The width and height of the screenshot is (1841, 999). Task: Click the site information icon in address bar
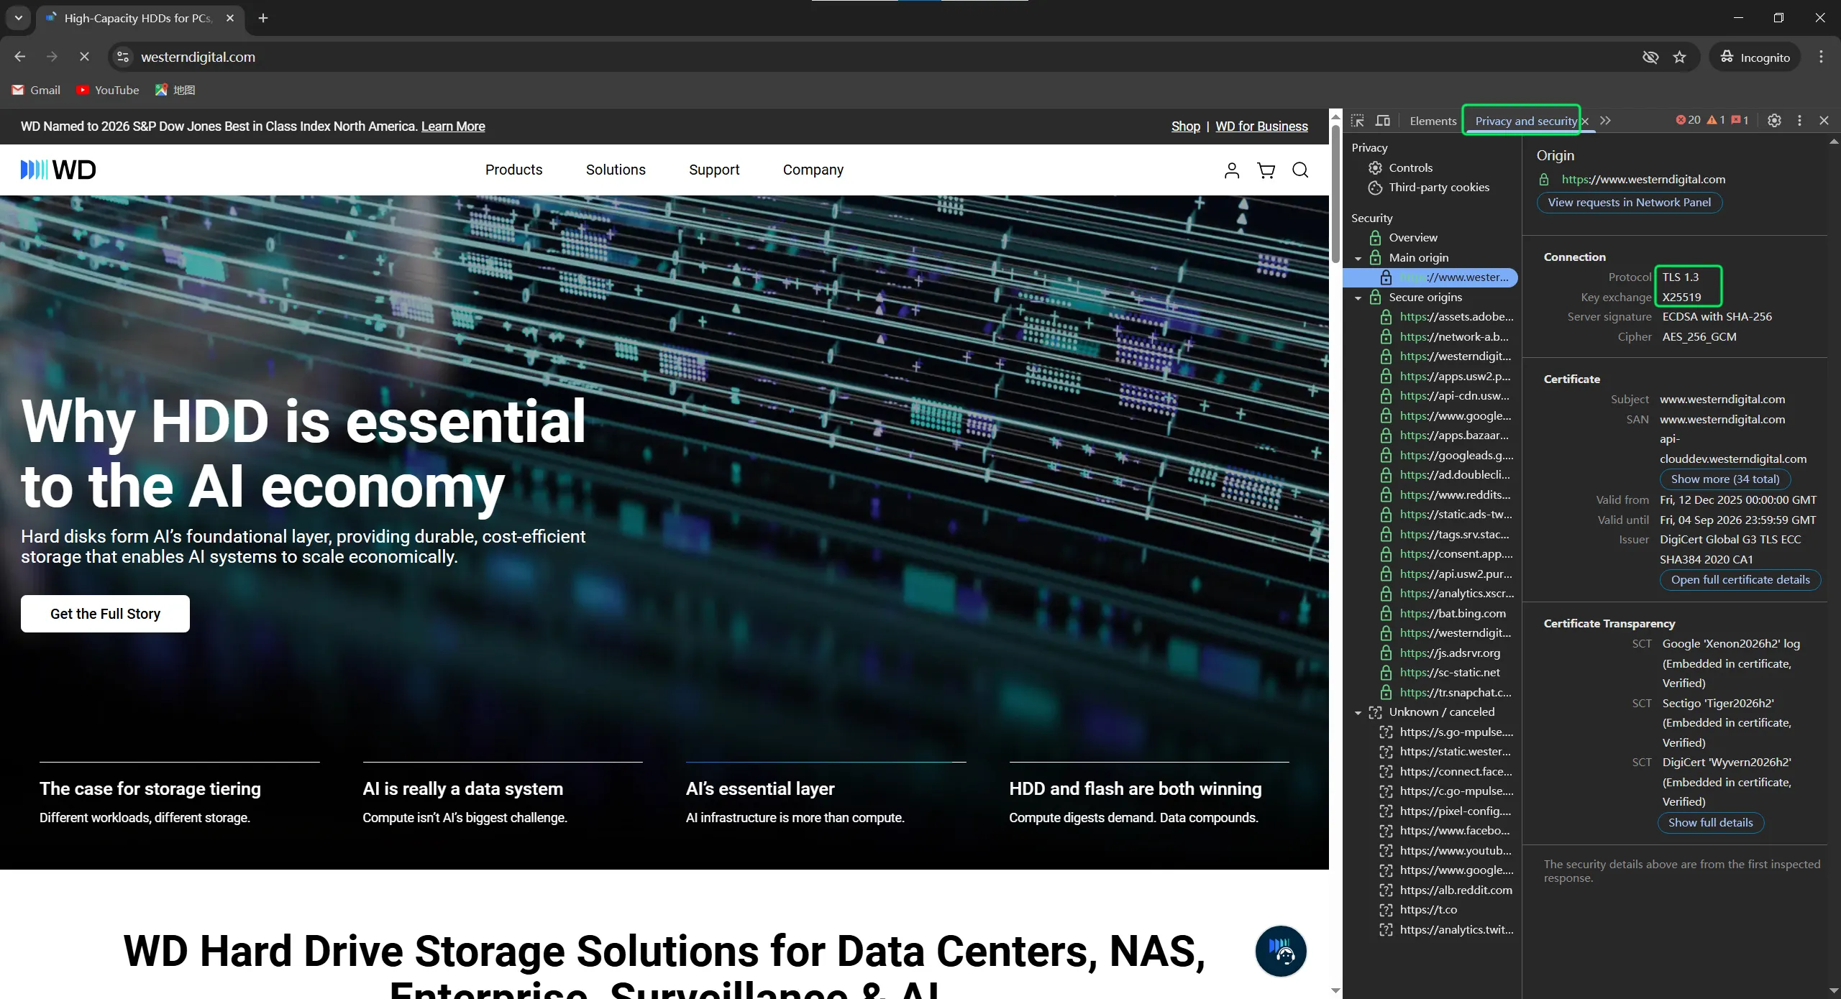[123, 57]
